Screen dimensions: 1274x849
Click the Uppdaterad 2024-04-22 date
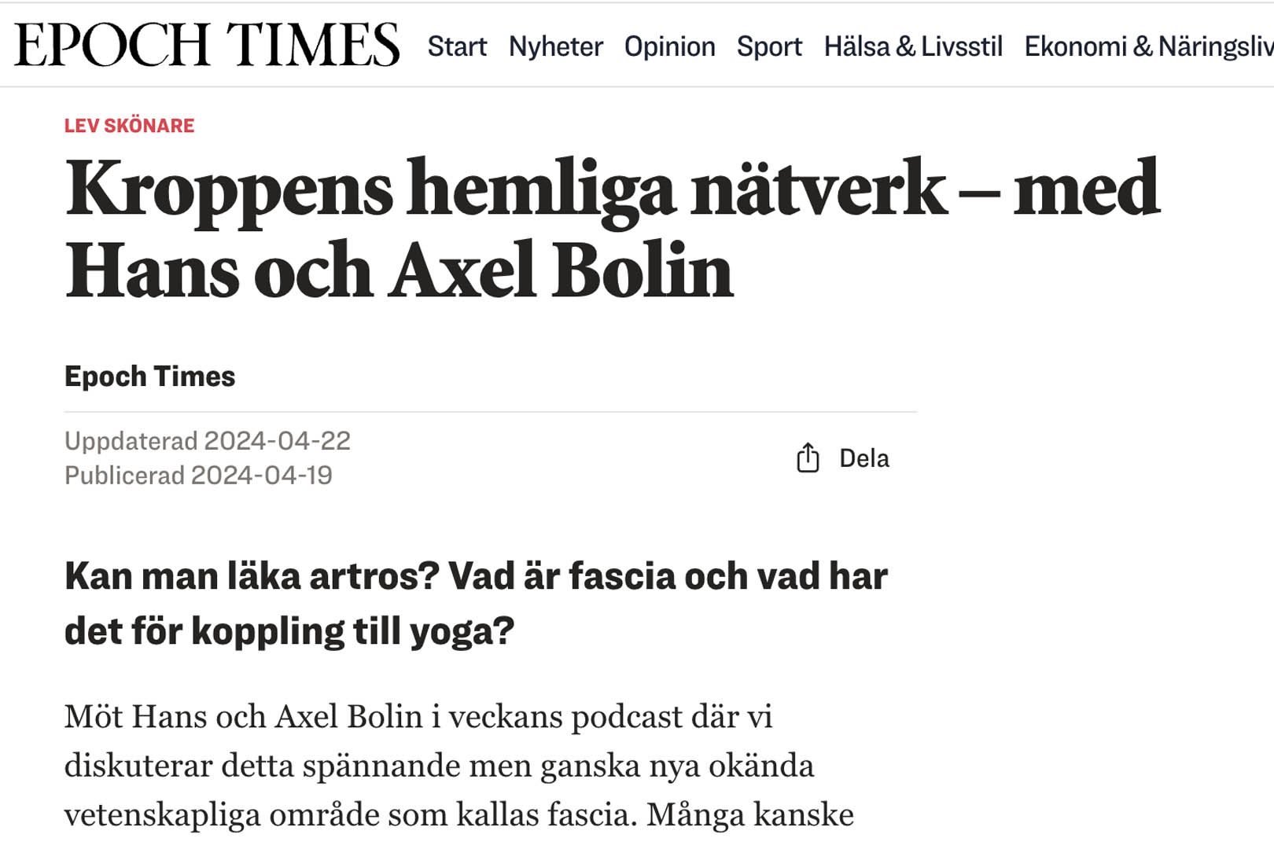[208, 441]
